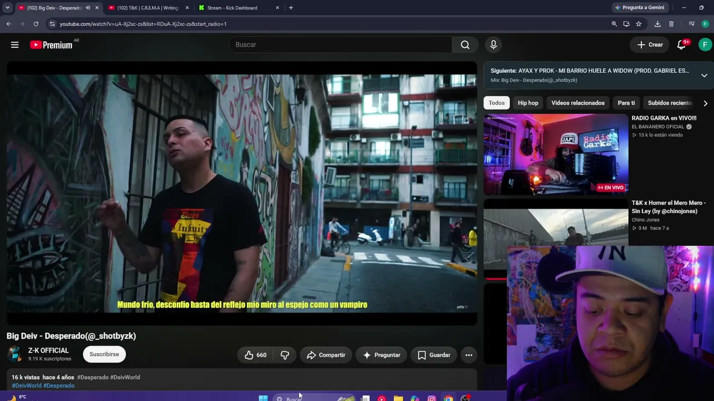The image size is (714, 401).
Task: Open the RADIO GARKA en VIVO!!! title
Action: (x=664, y=118)
